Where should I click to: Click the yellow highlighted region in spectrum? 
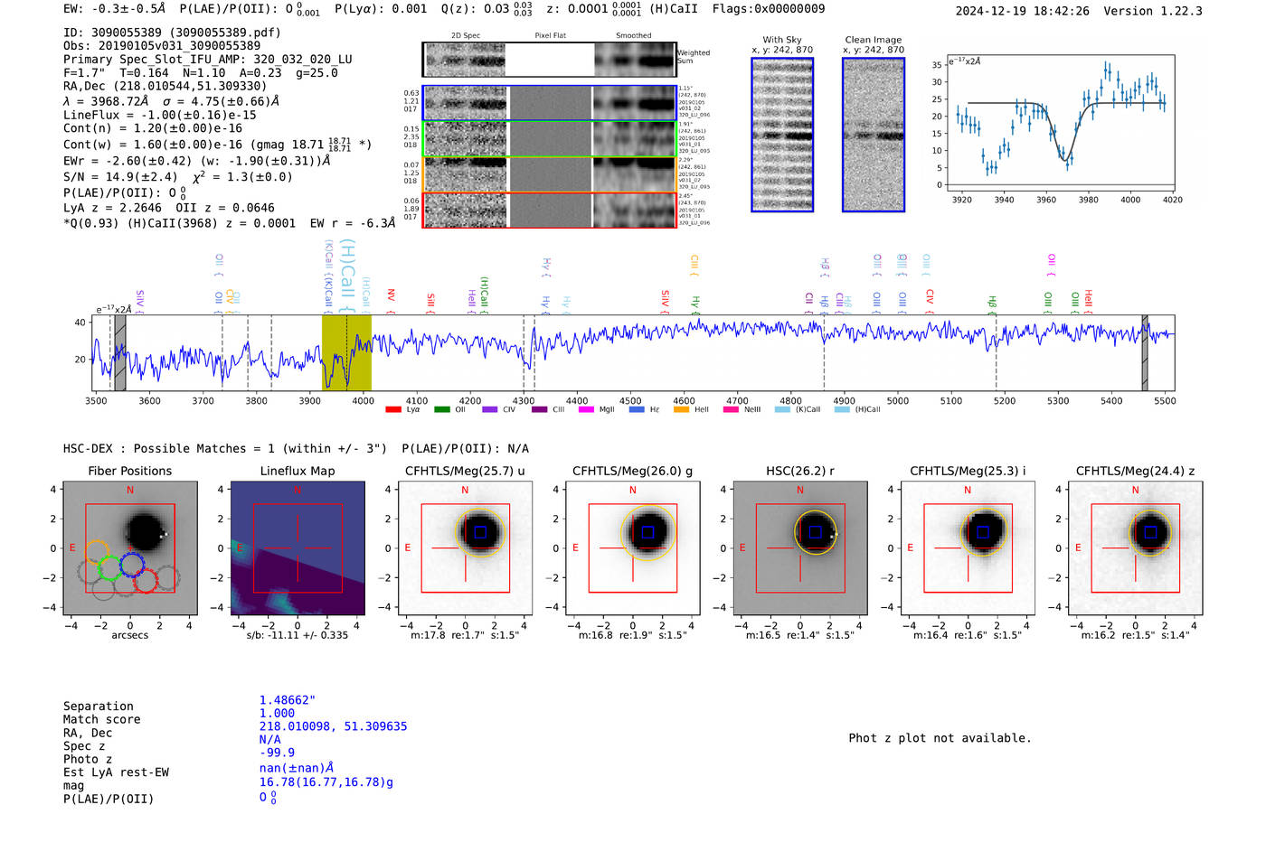(346, 352)
